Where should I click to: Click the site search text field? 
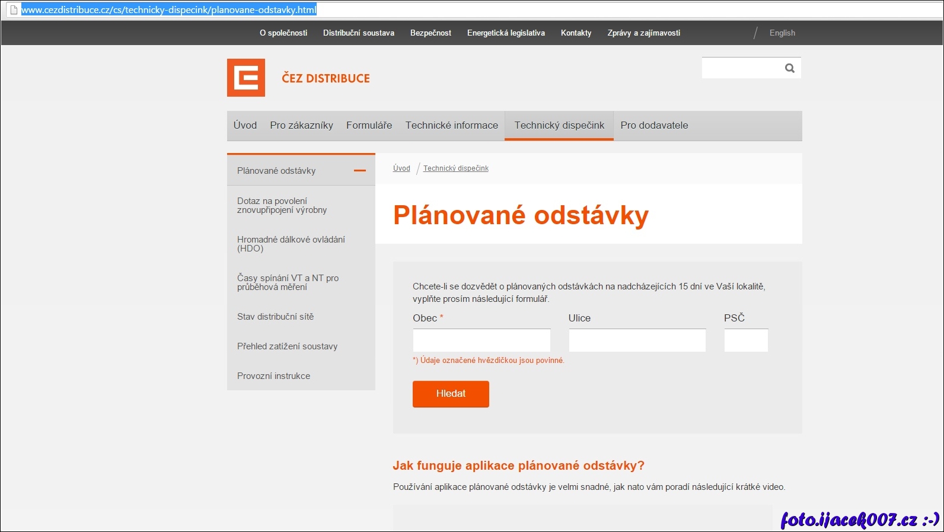tap(741, 68)
